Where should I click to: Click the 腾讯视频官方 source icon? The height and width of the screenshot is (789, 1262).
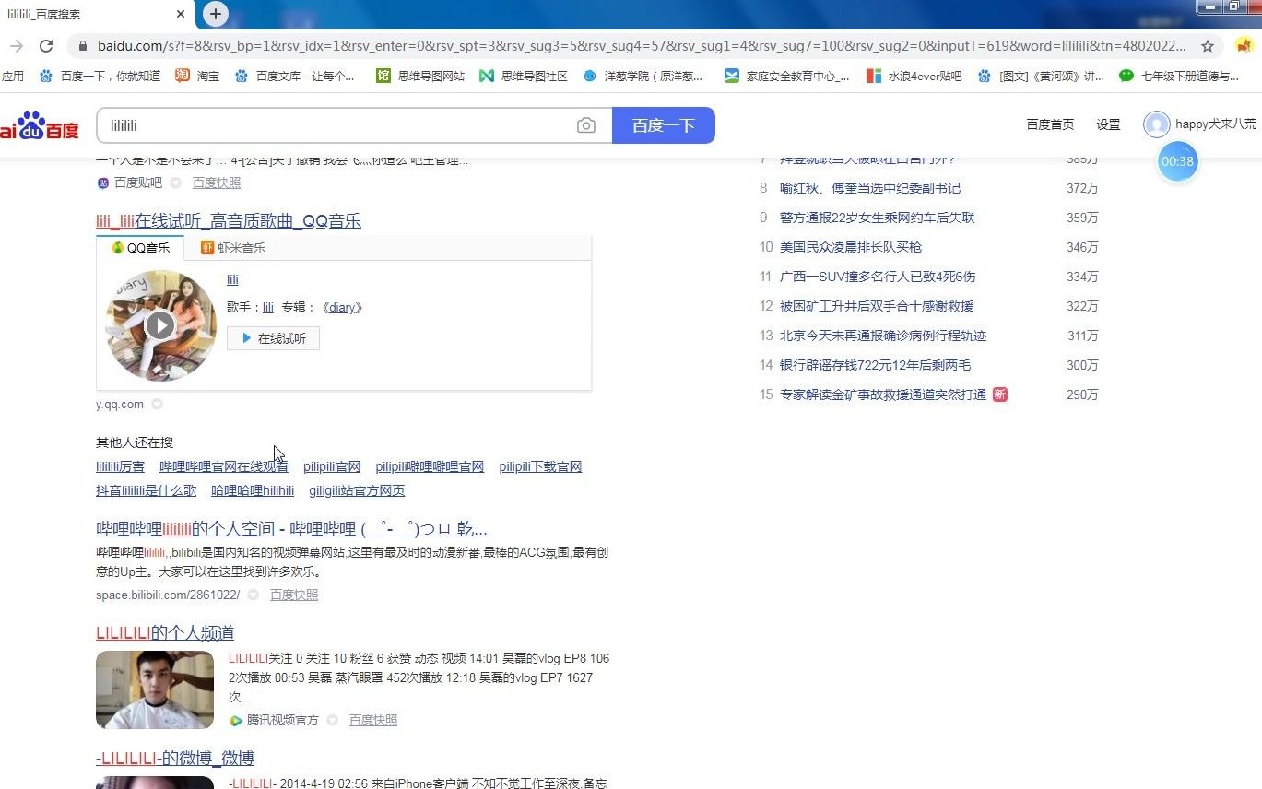tap(236, 720)
